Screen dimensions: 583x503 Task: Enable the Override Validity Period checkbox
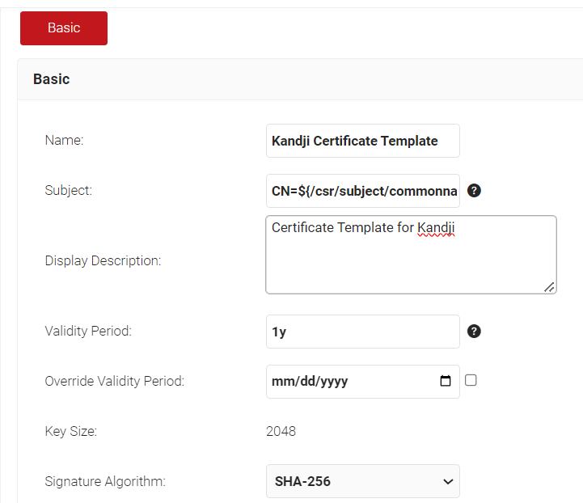click(x=471, y=380)
